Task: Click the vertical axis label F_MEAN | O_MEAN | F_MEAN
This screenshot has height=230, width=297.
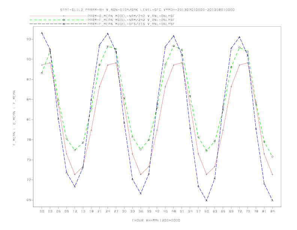Action: (14, 118)
